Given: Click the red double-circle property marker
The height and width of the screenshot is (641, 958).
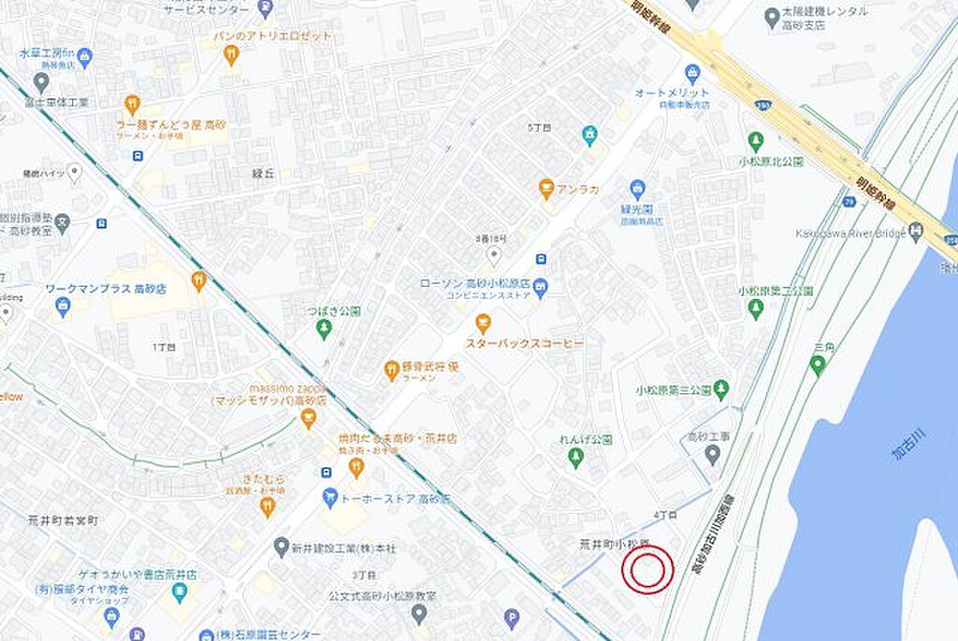Looking at the screenshot, I should pyautogui.click(x=647, y=570).
